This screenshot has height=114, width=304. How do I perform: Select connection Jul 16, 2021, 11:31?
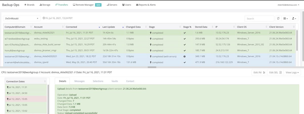pos(26,87)
